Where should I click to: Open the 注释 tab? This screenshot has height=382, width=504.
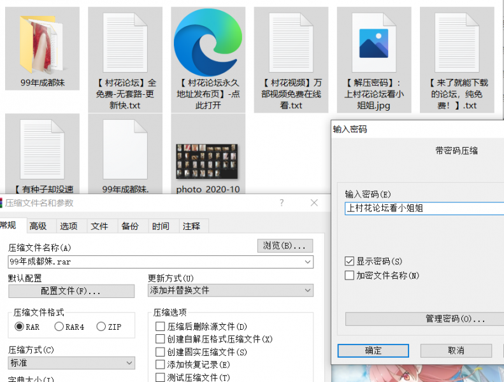tap(191, 226)
